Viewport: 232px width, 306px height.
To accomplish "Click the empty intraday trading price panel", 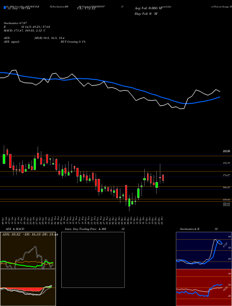I will 93,260.
